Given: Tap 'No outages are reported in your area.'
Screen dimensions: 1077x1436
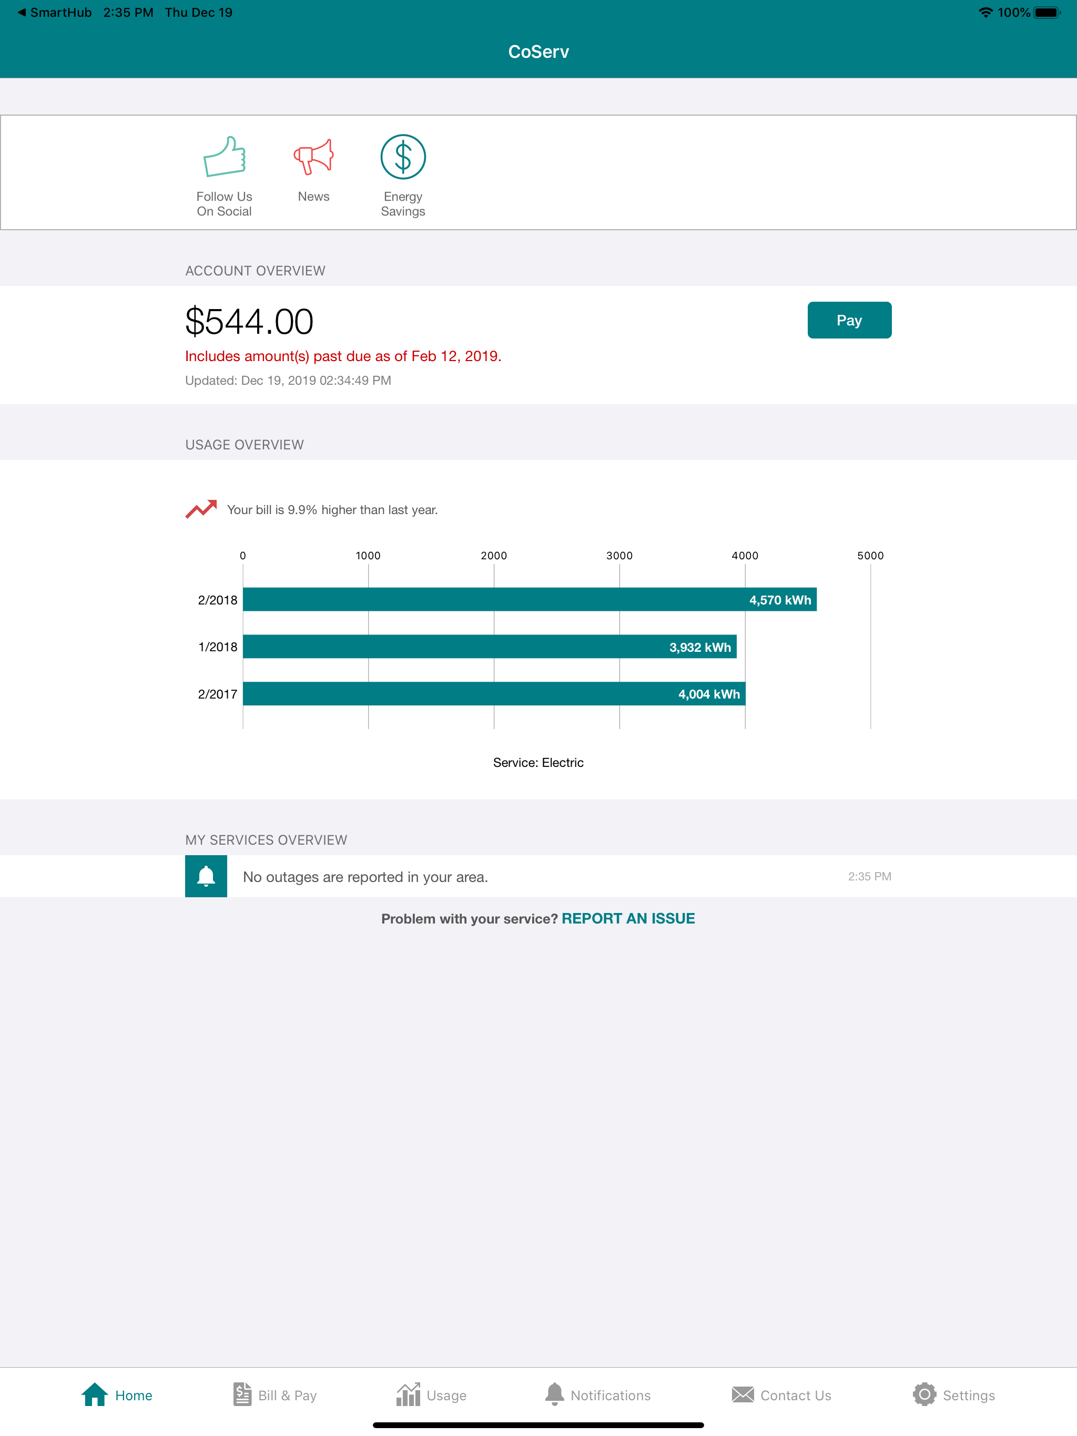Looking at the screenshot, I should pyautogui.click(x=365, y=877).
